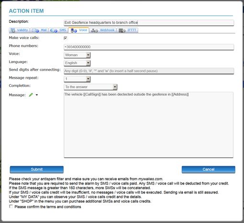Click the Submit button
This screenshot has height=223, width=244.
click(37, 170)
